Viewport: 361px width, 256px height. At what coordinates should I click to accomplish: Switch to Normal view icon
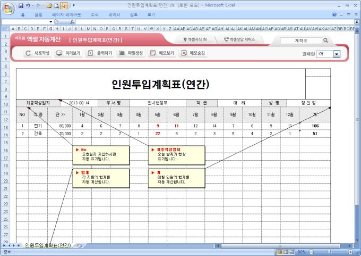[x=279, y=252]
